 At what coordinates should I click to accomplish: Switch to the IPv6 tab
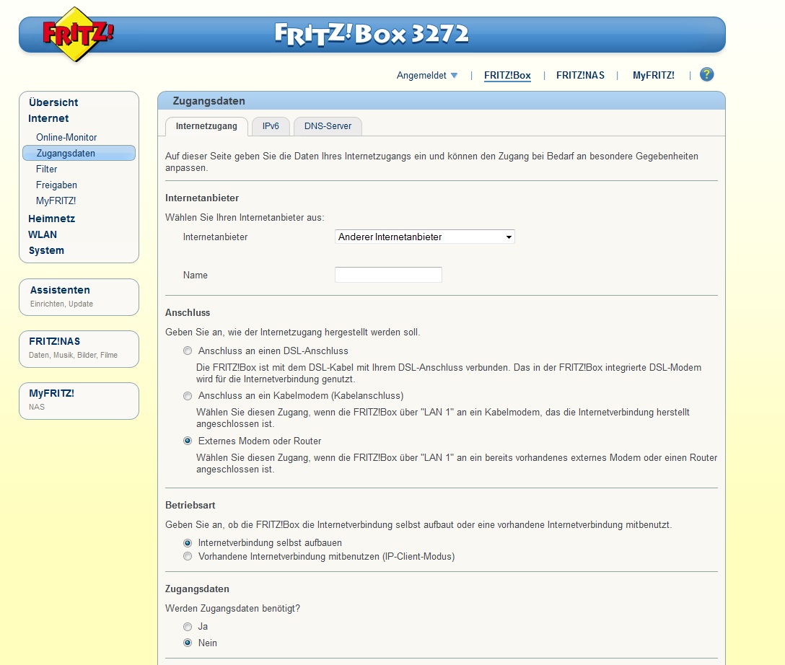point(271,126)
